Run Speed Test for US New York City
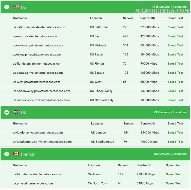 pyautogui.click(x=175, y=100)
